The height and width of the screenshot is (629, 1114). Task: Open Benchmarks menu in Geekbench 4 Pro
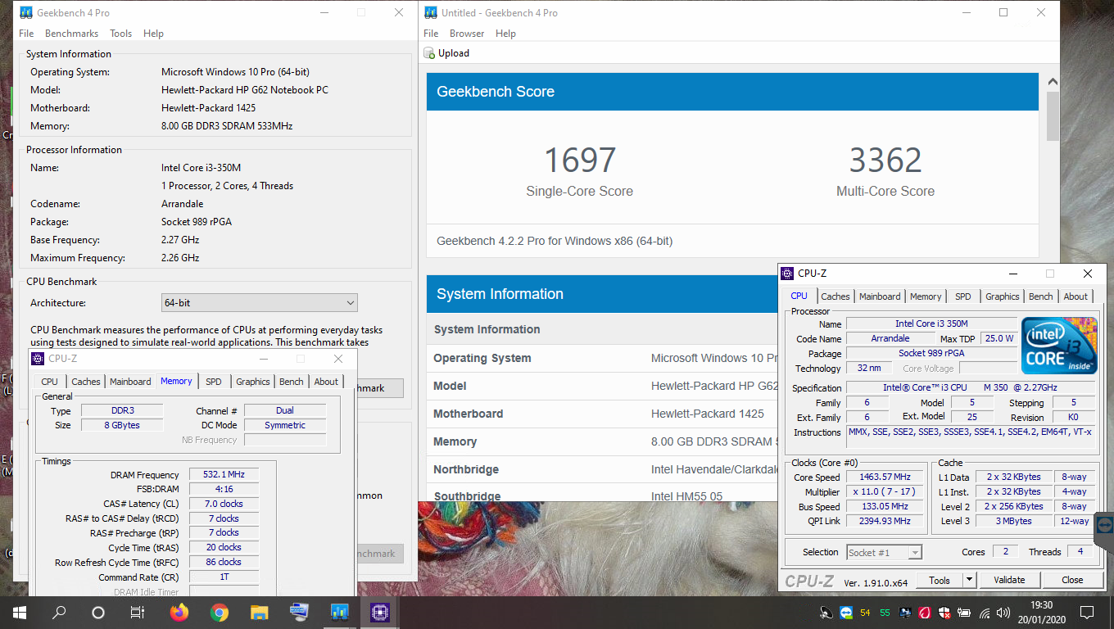click(71, 34)
